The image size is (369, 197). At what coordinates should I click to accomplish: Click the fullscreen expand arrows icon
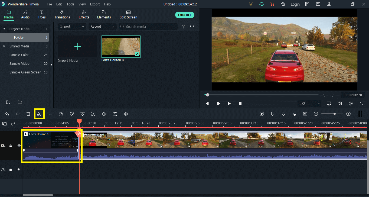pyautogui.click(x=361, y=104)
